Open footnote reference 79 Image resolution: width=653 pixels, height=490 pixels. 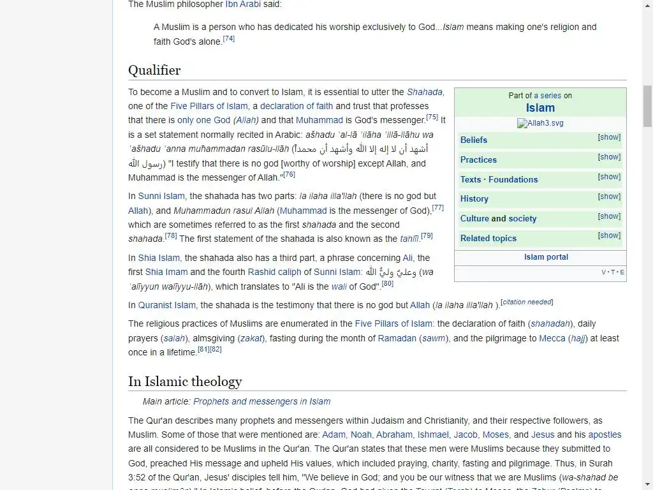427,236
